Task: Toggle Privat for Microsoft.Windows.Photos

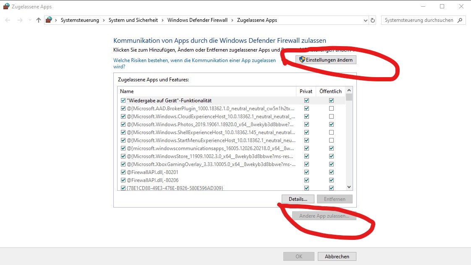Action: pos(306,125)
